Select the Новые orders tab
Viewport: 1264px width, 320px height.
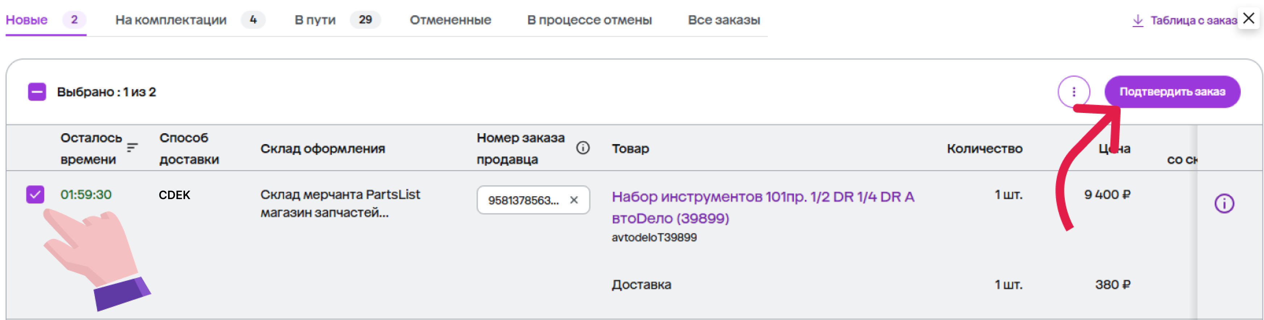tap(27, 20)
